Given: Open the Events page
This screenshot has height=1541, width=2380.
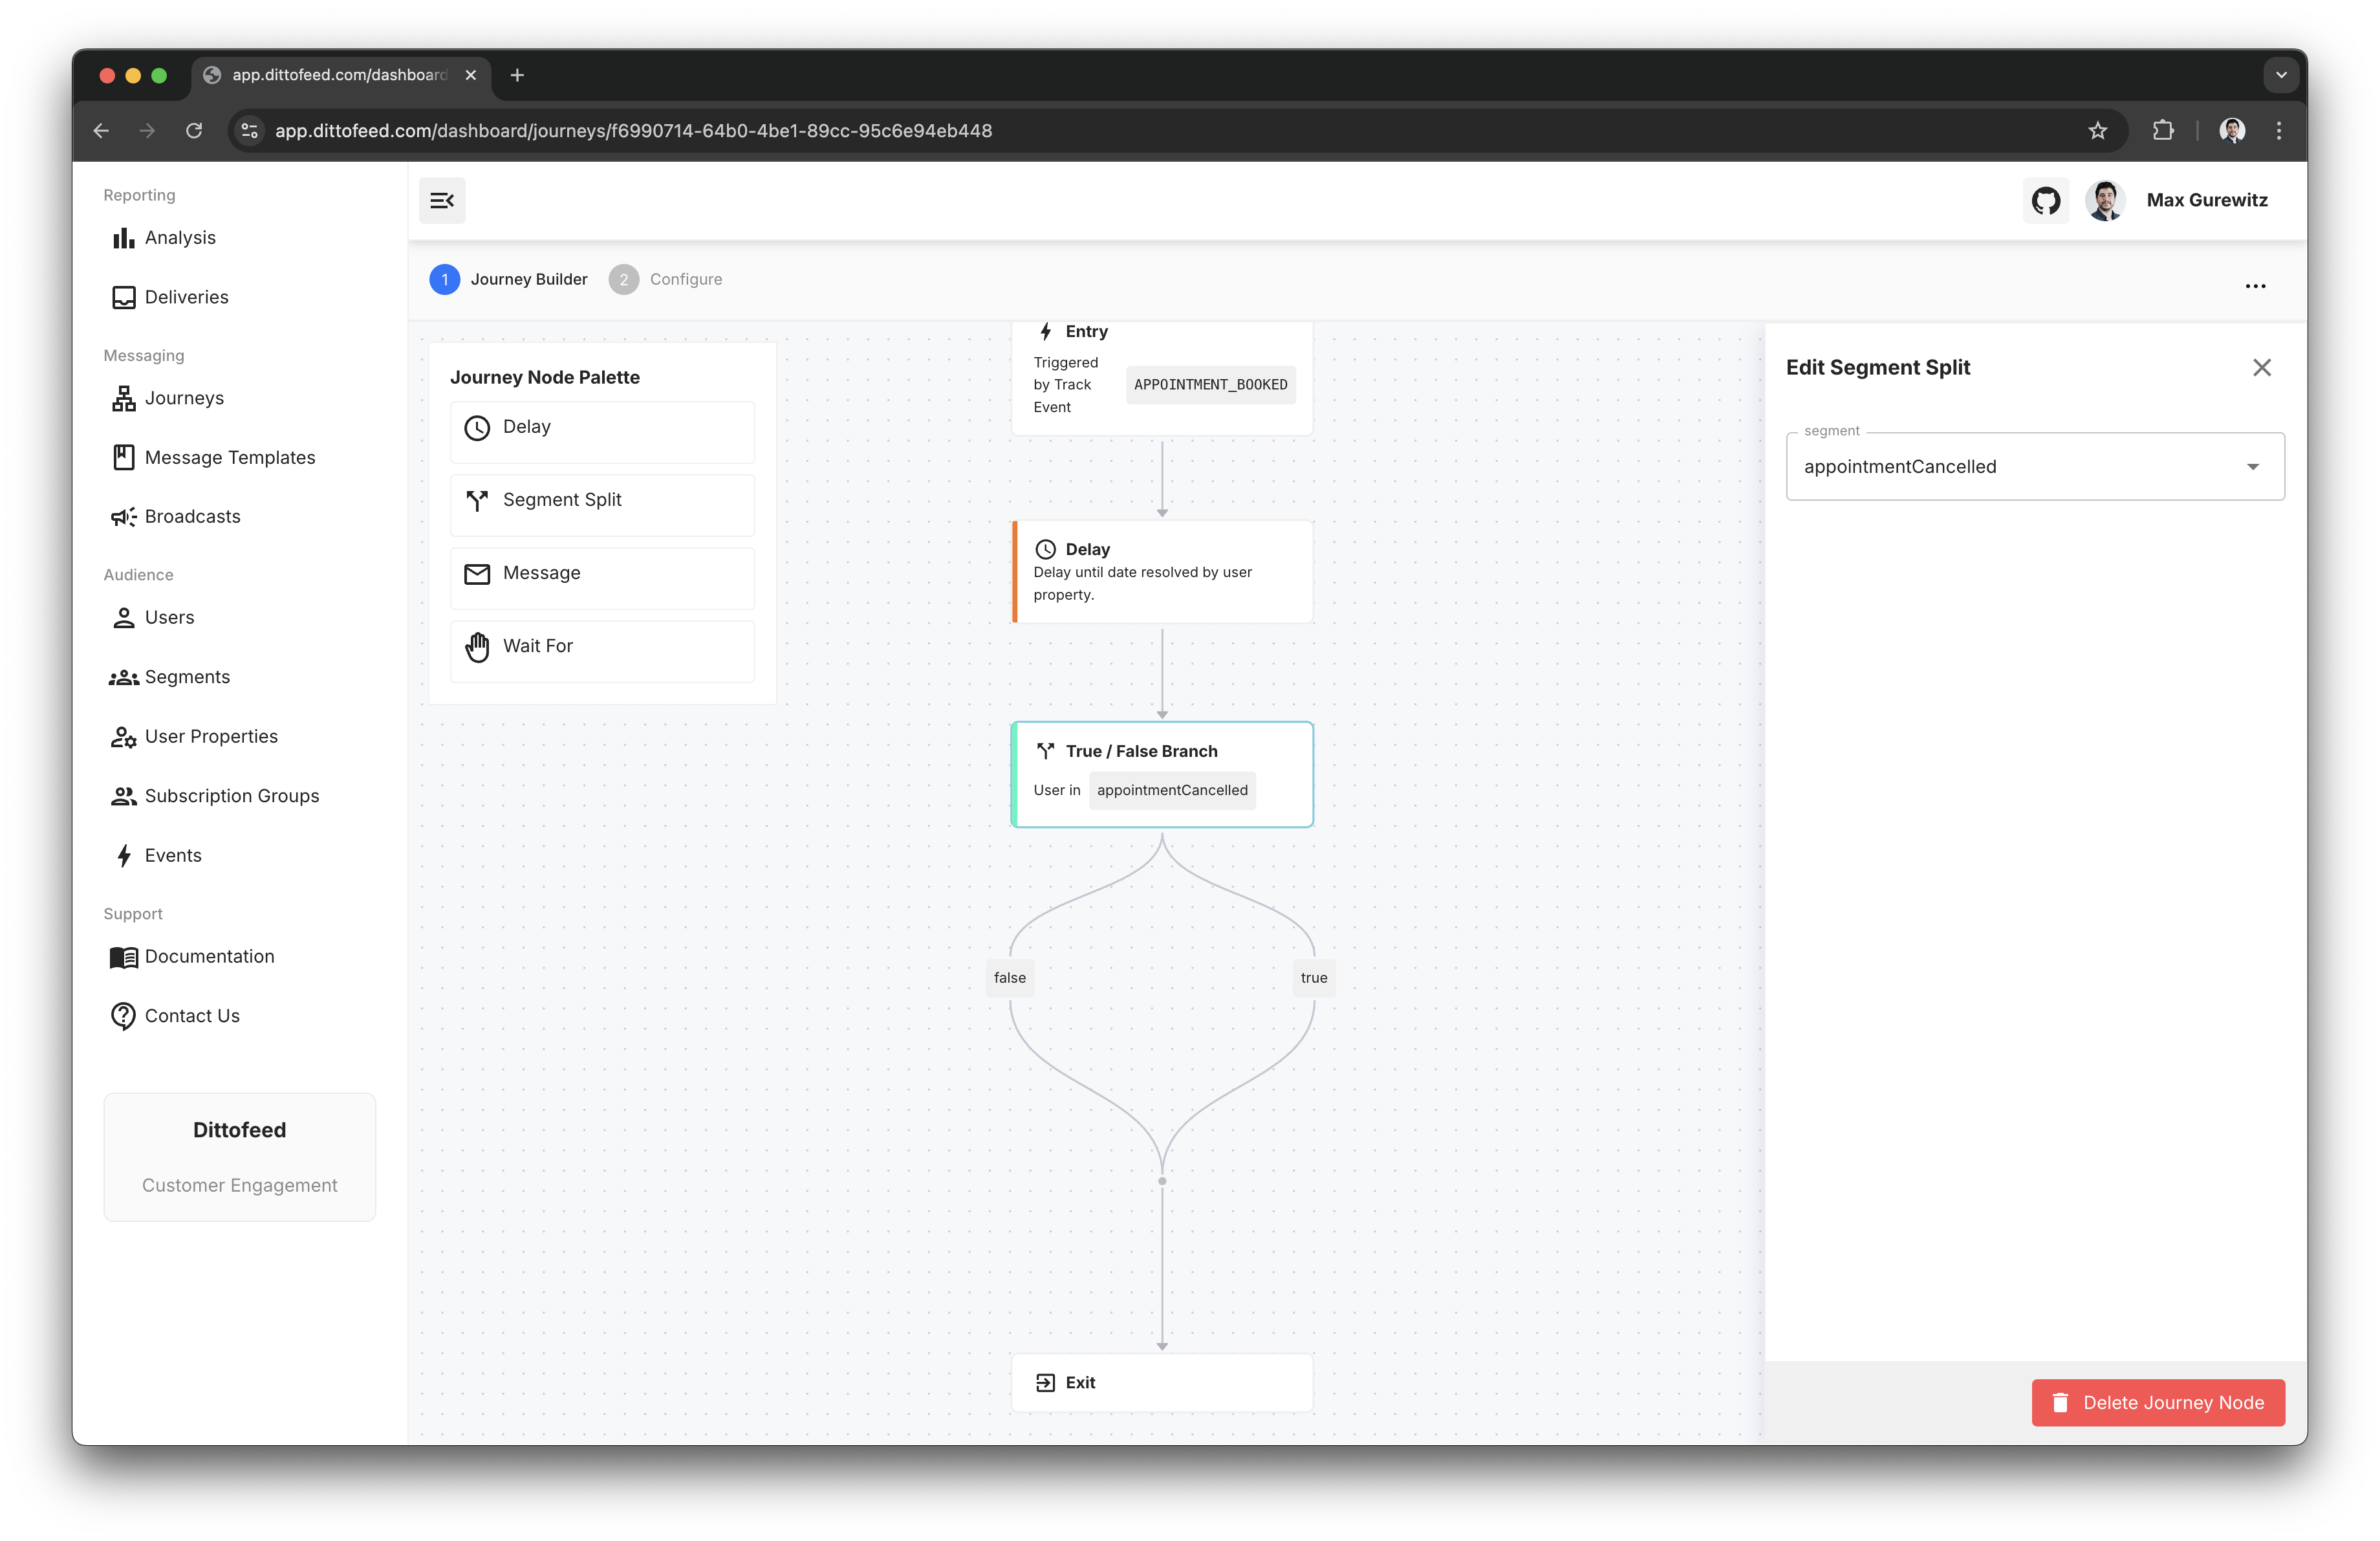Looking at the screenshot, I should [172, 856].
